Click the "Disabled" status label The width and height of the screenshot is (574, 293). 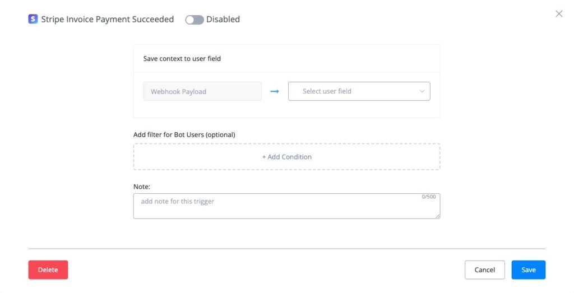(223, 20)
